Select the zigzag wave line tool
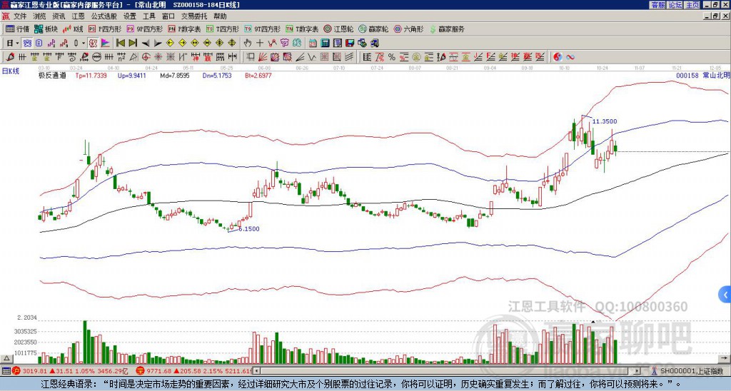This screenshot has height=391, width=731. coord(313,57)
